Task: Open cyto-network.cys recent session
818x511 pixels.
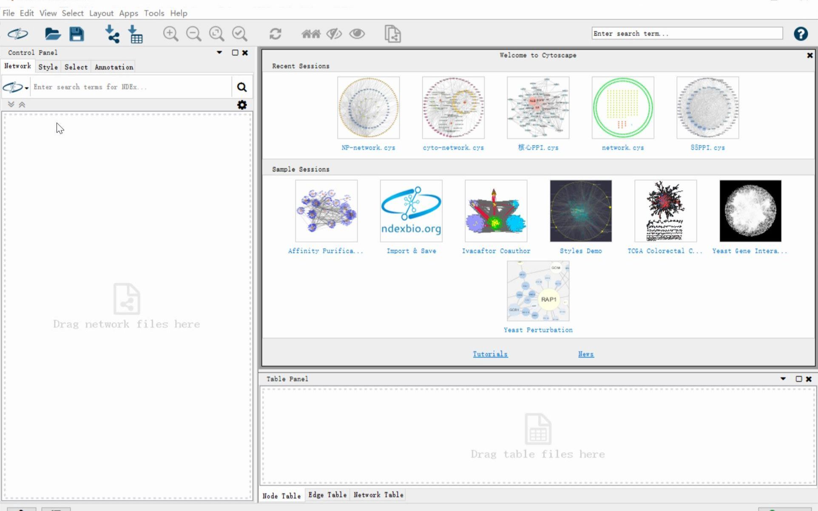Action: pos(453,107)
